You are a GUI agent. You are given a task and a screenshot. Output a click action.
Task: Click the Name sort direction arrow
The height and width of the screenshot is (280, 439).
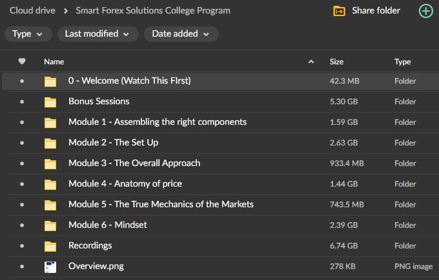click(x=311, y=62)
